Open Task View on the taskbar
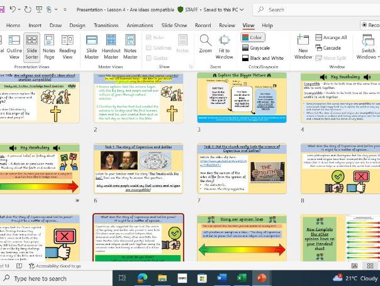The height and width of the screenshot is (286, 380). click(122, 278)
